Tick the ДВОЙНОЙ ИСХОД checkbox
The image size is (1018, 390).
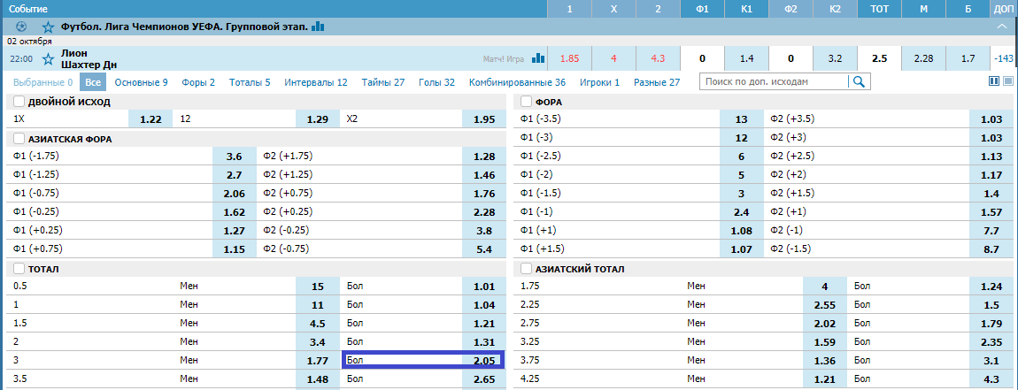click(19, 102)
